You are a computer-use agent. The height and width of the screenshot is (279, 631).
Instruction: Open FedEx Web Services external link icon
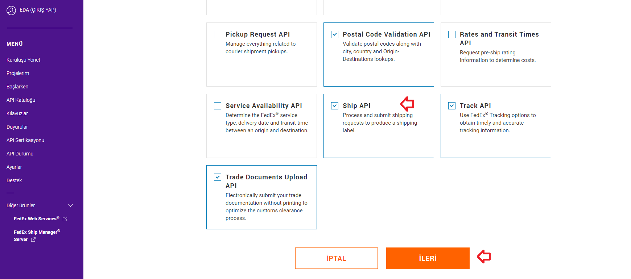coord(65,219)
